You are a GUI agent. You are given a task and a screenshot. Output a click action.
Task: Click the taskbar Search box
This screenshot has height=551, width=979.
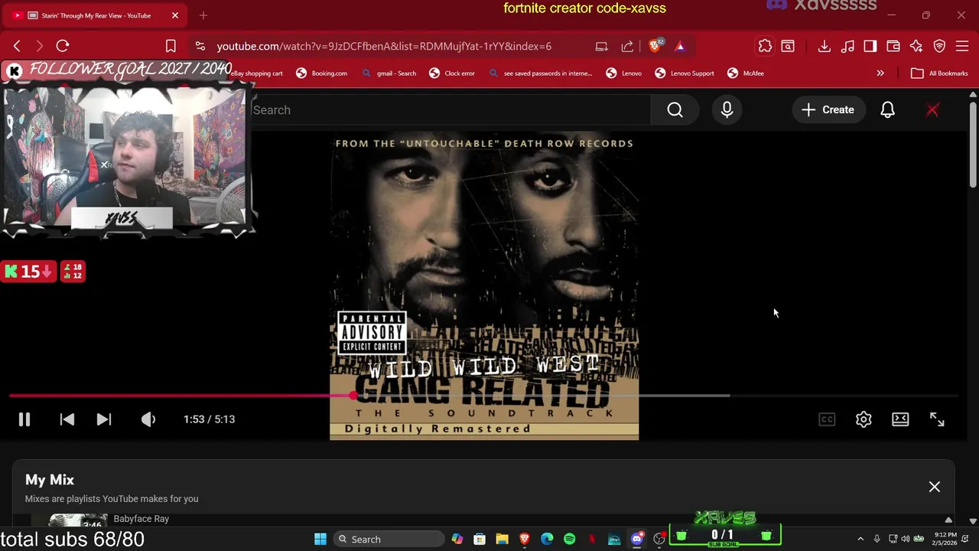pyautogui.click(x=390, y=540)
